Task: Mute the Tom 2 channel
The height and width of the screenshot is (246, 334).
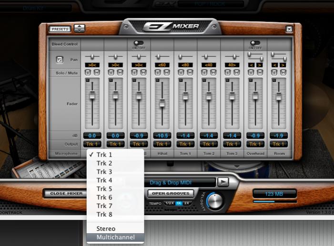Action: [x=213, y=73]
